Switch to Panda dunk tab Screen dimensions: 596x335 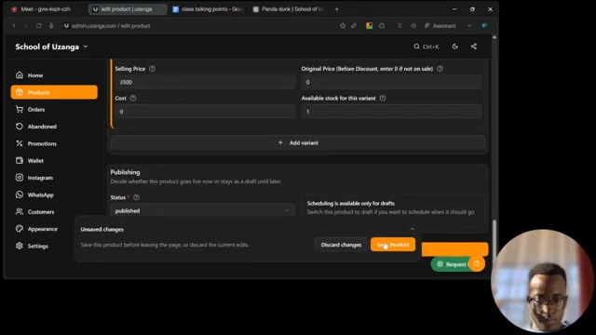[x=289, y=9]
